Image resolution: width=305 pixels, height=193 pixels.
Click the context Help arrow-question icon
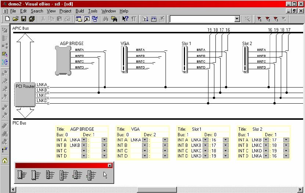click(125, 19)
